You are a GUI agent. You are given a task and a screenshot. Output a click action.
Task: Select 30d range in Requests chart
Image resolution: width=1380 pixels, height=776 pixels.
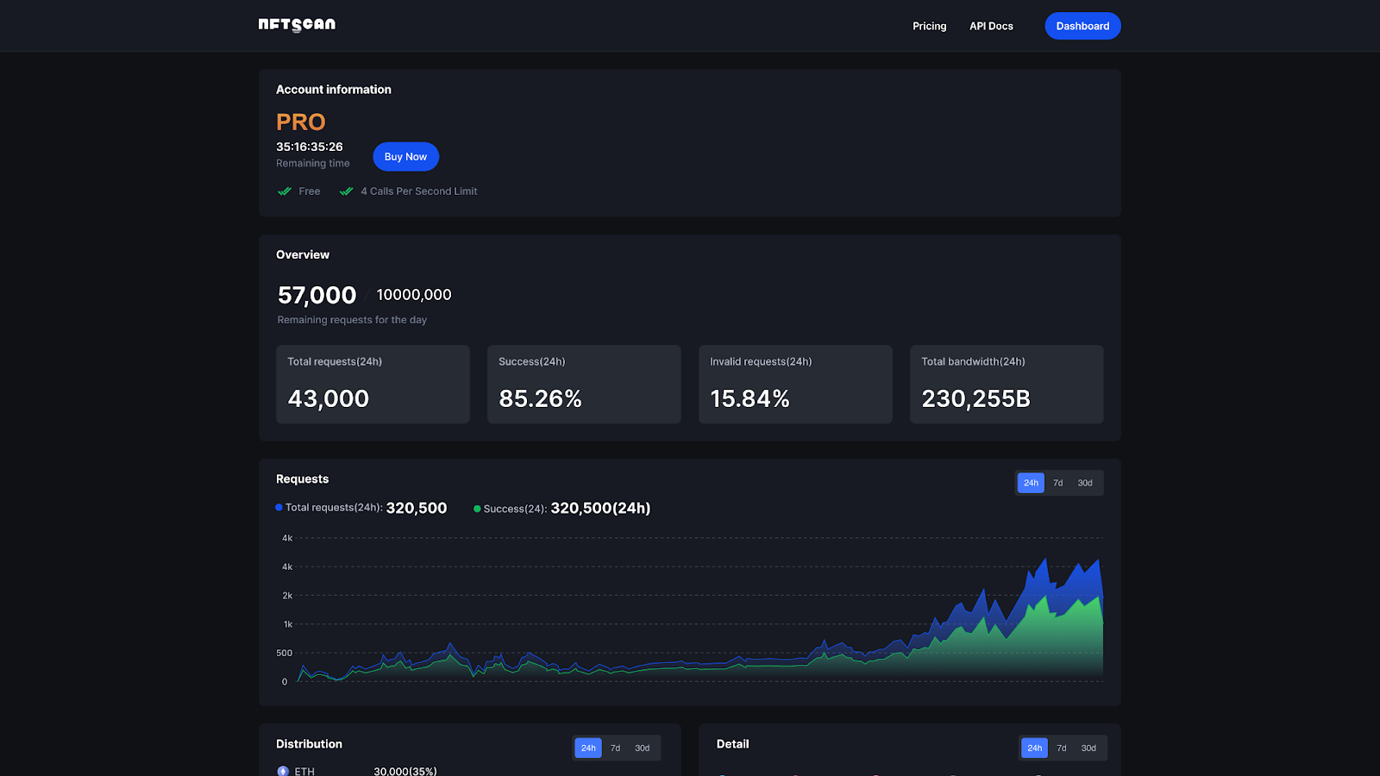coord(1085,483)
